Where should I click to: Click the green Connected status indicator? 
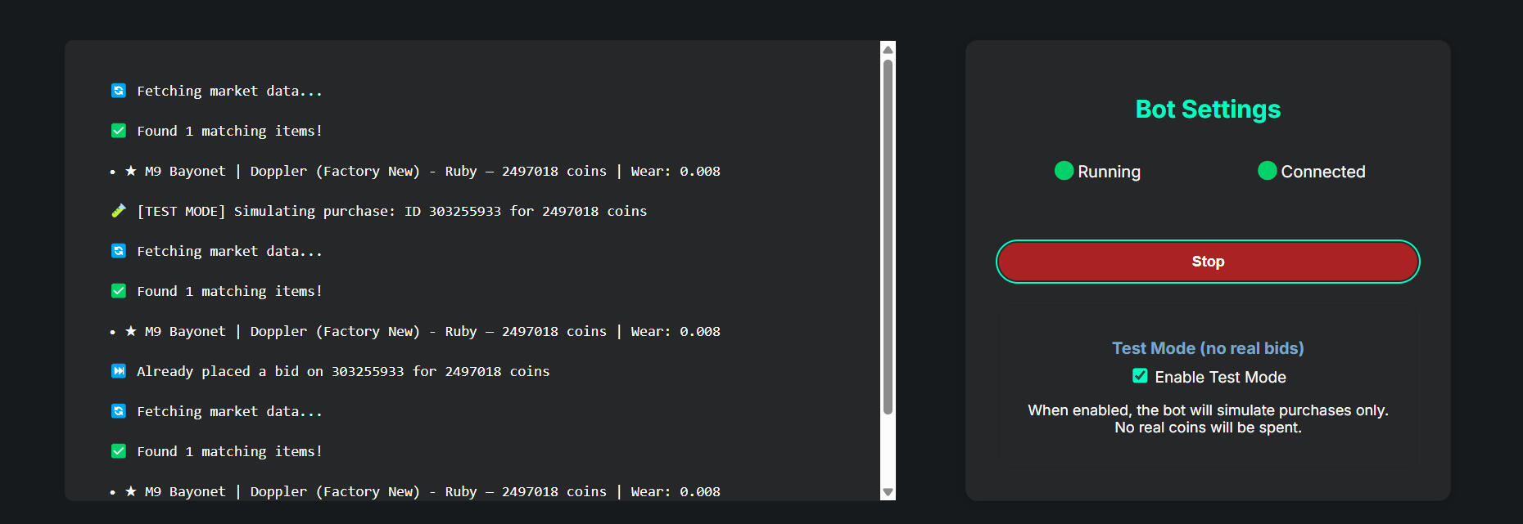1267,171
